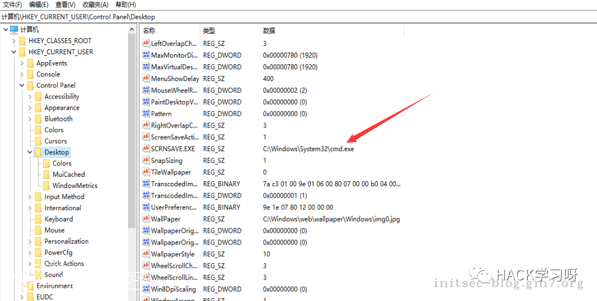The image size is (597, 301).
Task: Expand the HKEY_CLASSES_ROOT node
Action: tap(14, 41)
